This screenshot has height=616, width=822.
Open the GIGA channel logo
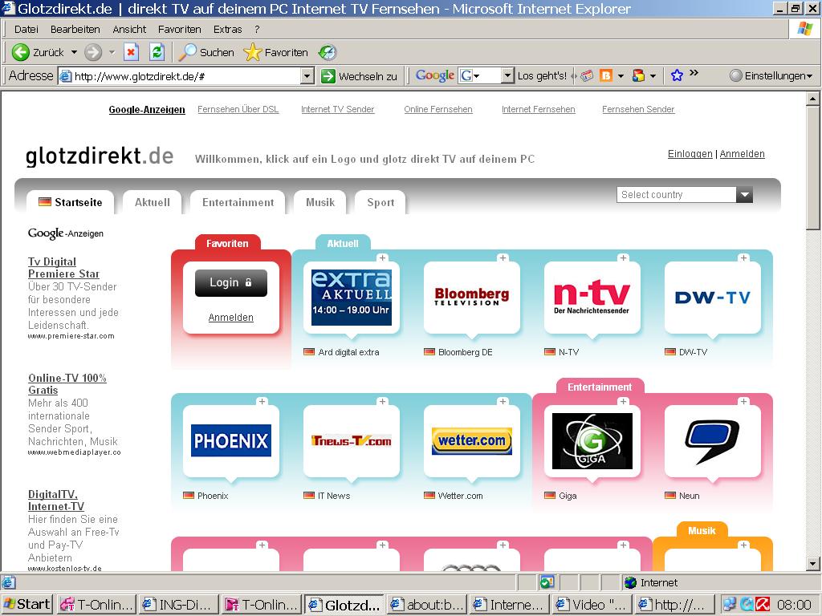[x=592, y=441]
